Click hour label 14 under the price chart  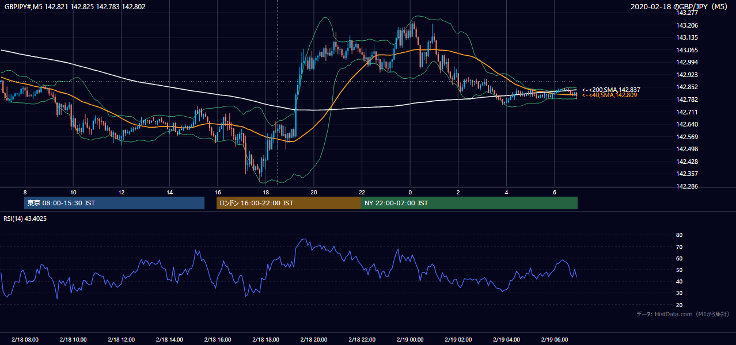[169, 192]
